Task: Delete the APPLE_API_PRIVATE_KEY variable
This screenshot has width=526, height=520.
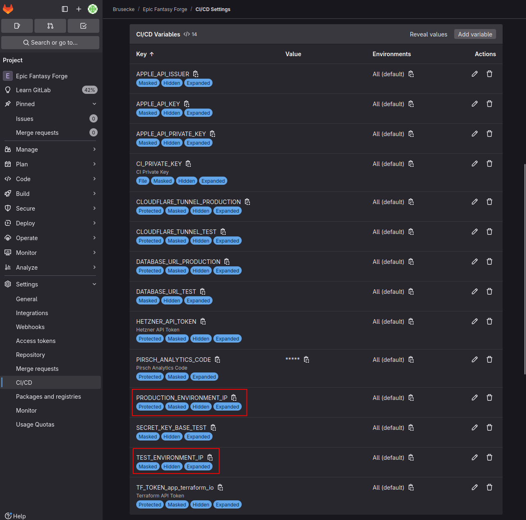Action: pyautogui.click(x=489, y=134)
